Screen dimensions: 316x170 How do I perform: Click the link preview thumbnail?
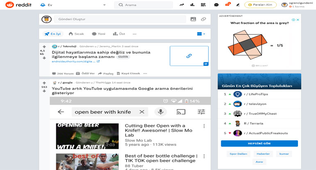click(x=189, y=56)
